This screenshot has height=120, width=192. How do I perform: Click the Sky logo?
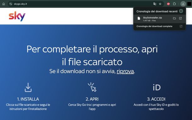click(17, 16)
